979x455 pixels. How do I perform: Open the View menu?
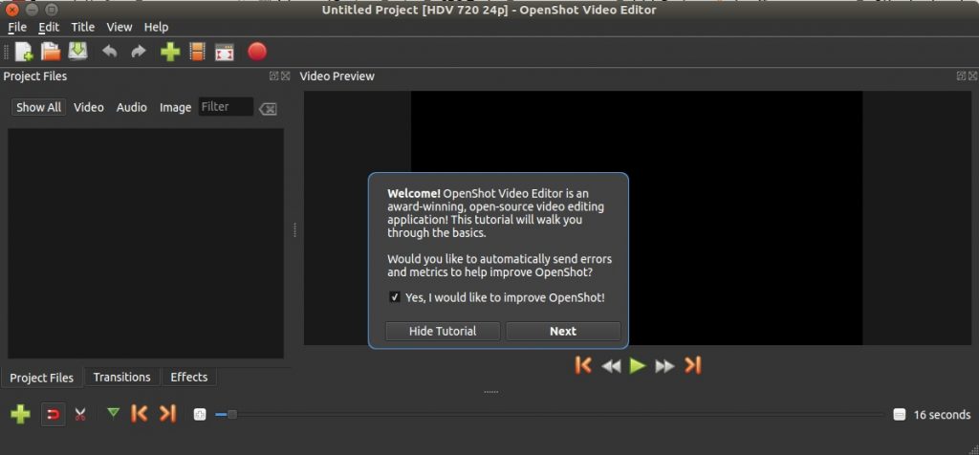[120, 27]
